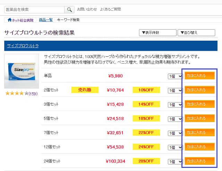Click the 22%OFF badge
222x171 pixels.
coord(146,132)
